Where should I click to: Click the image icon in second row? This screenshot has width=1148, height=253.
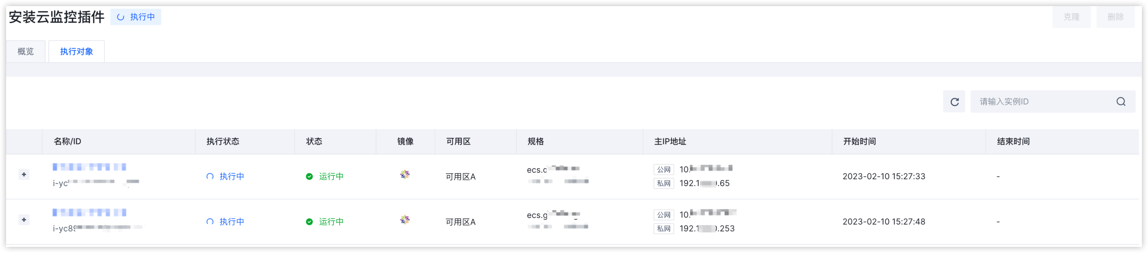coord(405,220)
